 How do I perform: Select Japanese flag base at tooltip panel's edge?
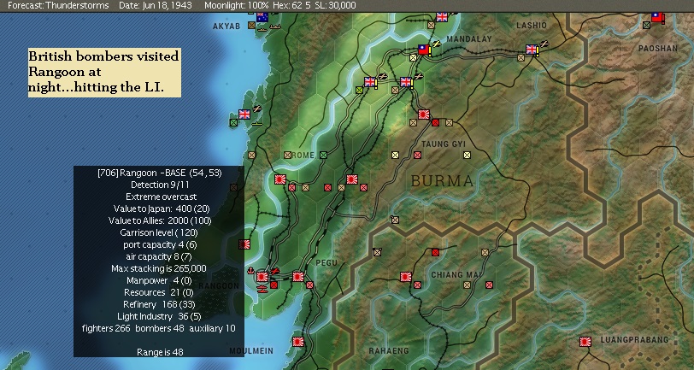pos(244,244)
